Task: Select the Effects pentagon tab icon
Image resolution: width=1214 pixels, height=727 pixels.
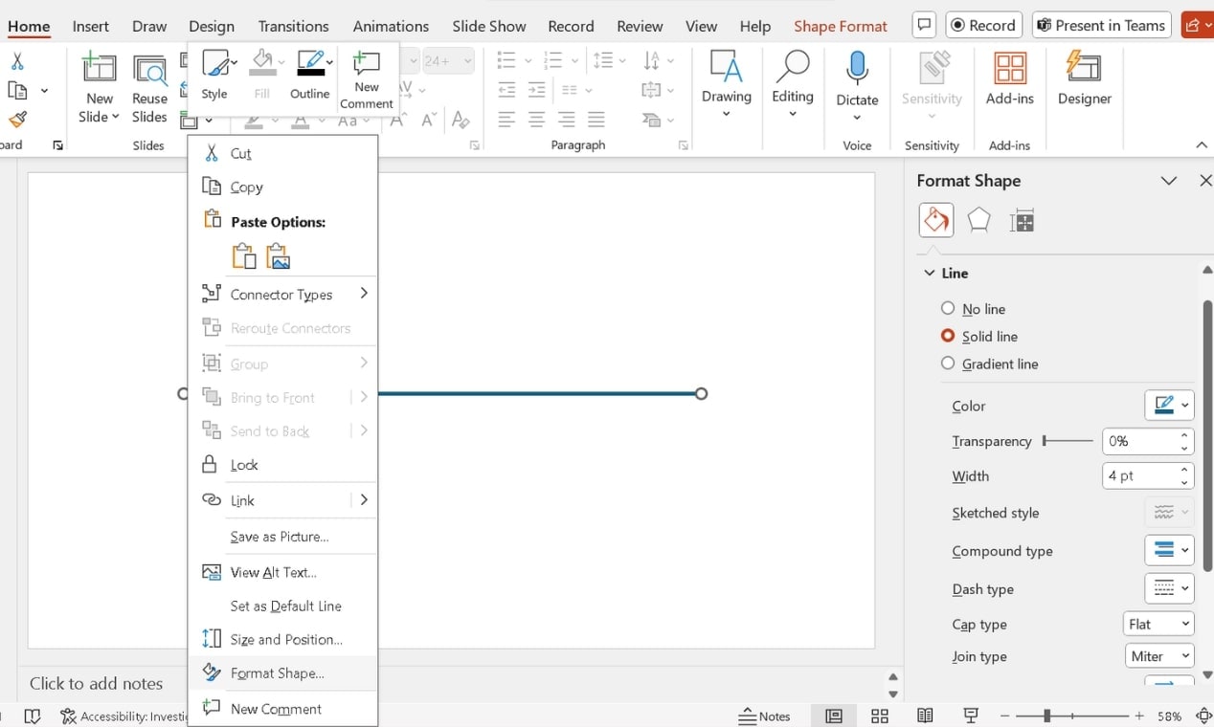Action: click(x=978, y=220)
